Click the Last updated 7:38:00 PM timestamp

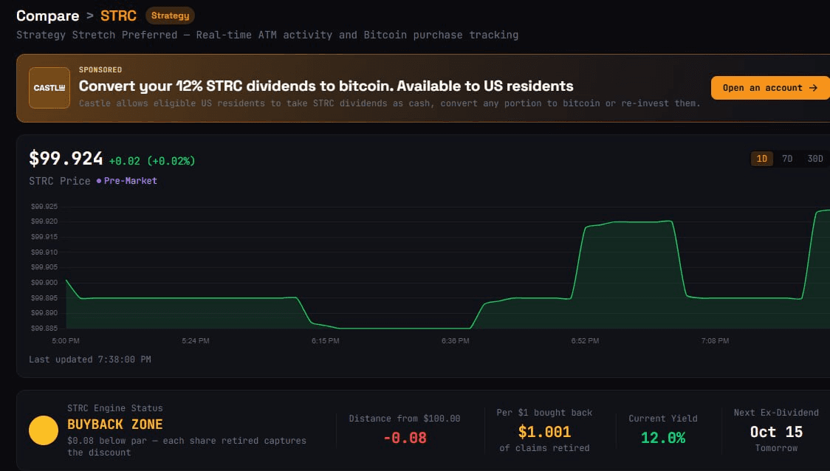pyautogui.click(x=90, y=360)
